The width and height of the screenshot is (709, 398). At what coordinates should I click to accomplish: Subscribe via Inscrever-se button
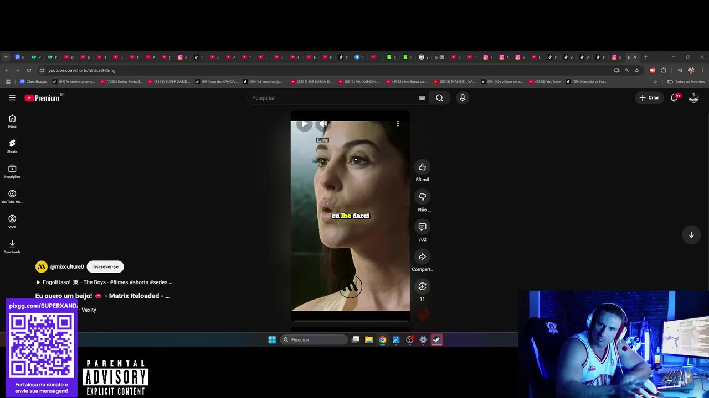click(x=105, y=267)
